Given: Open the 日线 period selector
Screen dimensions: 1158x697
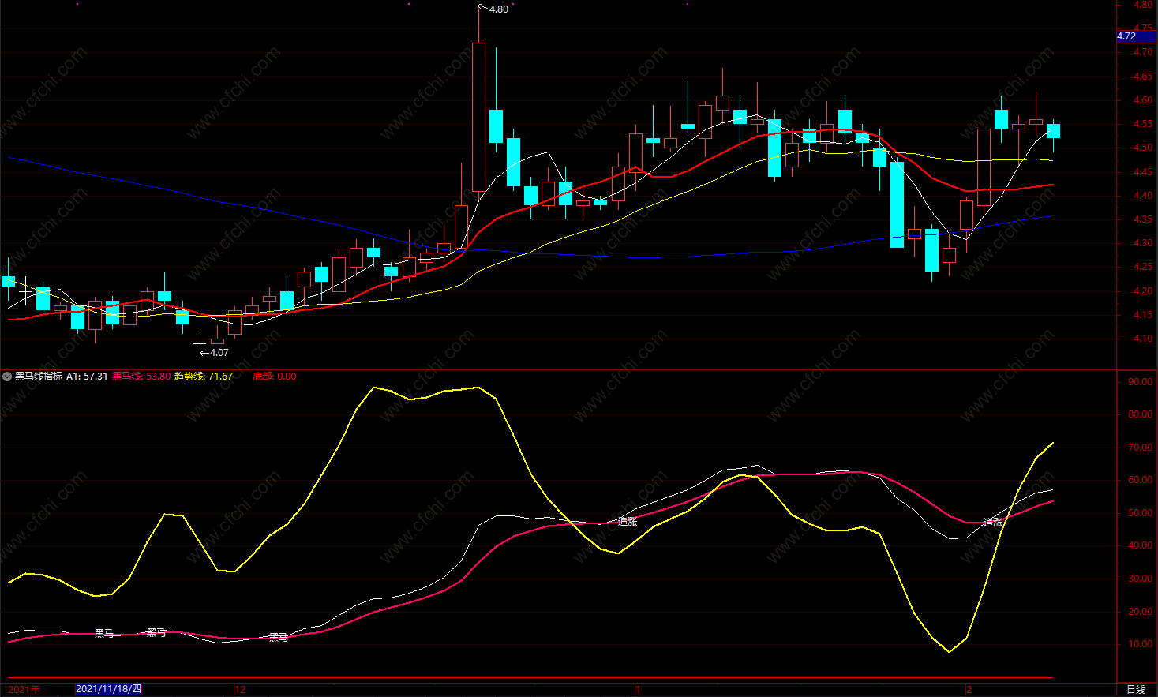Looking at the screenshot, I should [x=1136, y=689].
